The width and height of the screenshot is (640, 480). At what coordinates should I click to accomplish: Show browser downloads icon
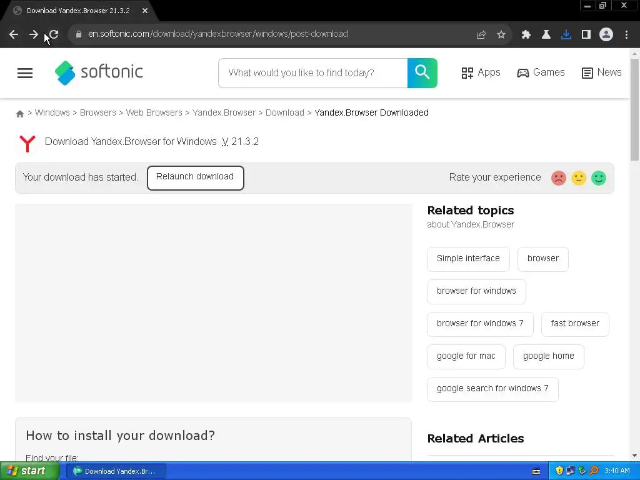point(566,35)
